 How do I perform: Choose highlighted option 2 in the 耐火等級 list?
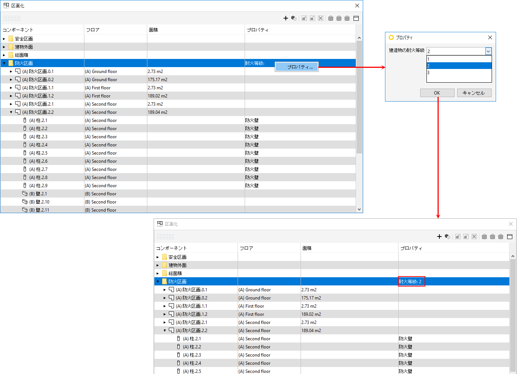[459, 66]
